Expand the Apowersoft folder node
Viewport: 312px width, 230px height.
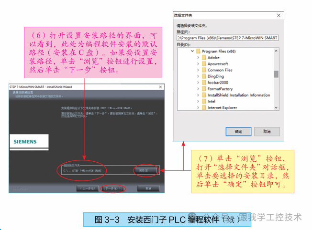[x=198, y=64]
